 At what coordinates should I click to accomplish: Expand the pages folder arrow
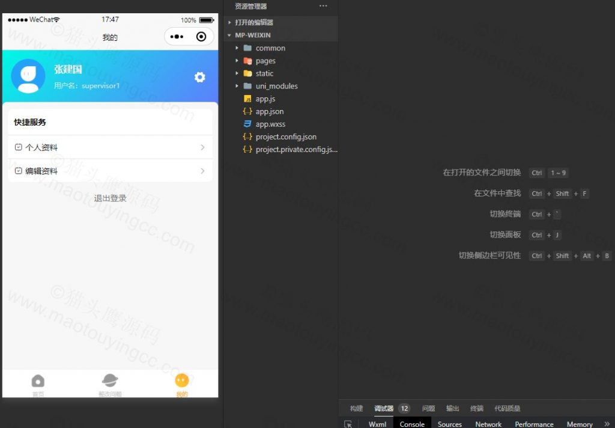(x=237, y=61)
